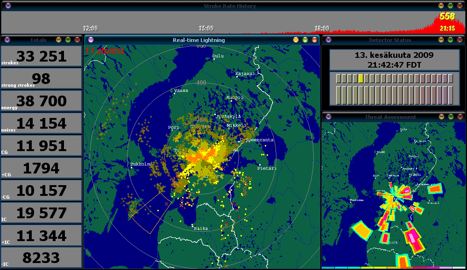
Task: Close the Detector Status panel
Action: [460, 40]
